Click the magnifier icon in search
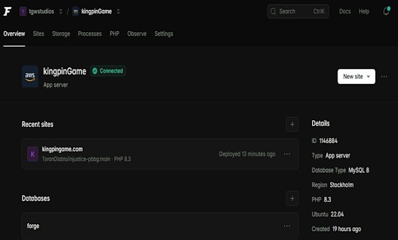This screenshot has height=240, width=398. point(273,12)
